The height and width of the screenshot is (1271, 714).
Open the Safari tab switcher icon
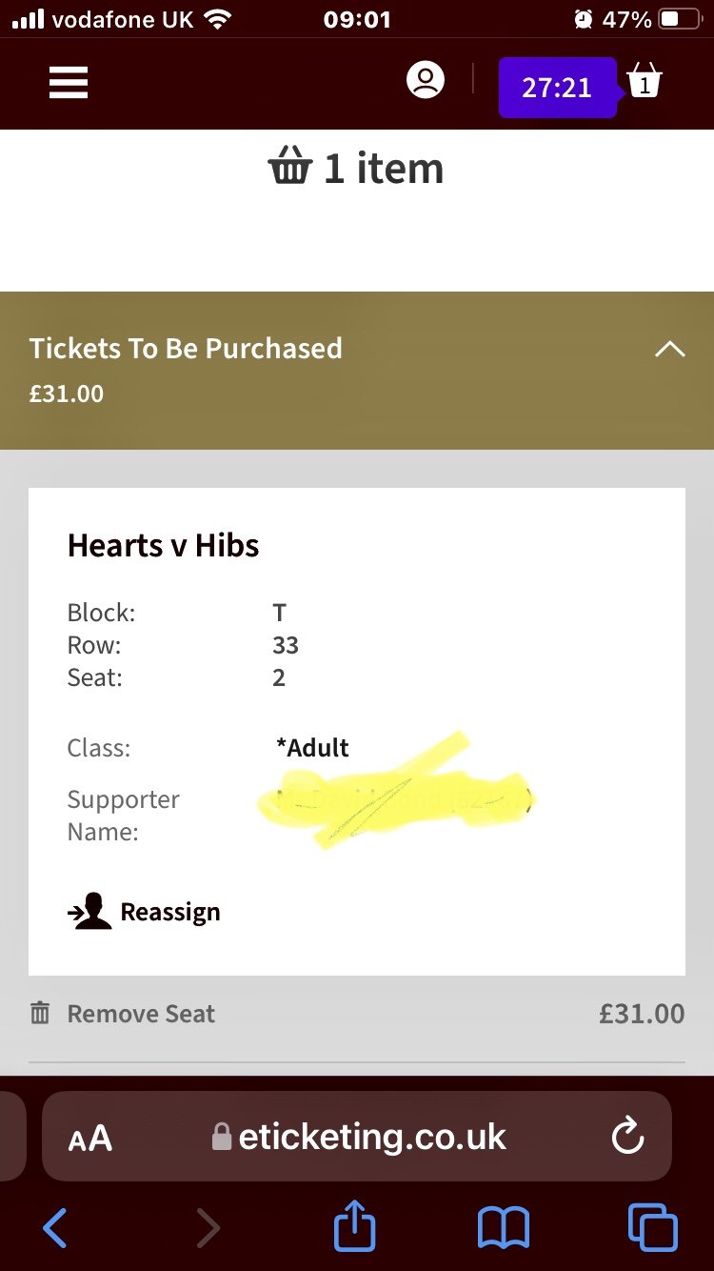(653, 1227)
